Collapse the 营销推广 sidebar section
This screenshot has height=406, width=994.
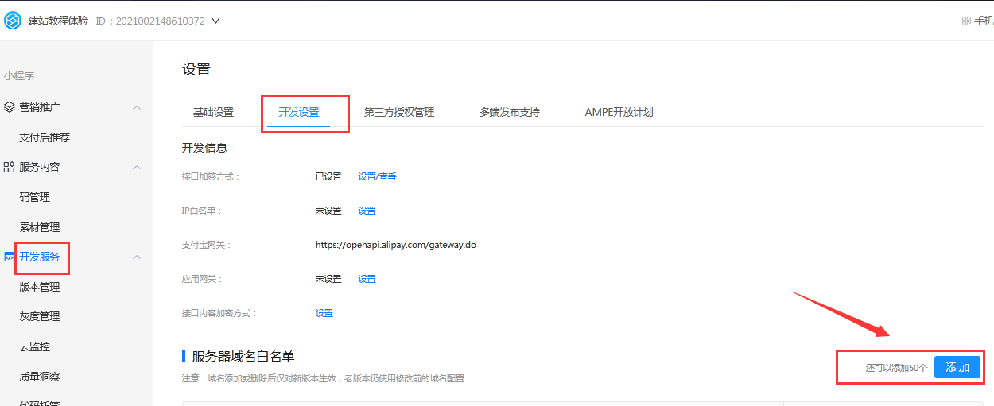137,108
